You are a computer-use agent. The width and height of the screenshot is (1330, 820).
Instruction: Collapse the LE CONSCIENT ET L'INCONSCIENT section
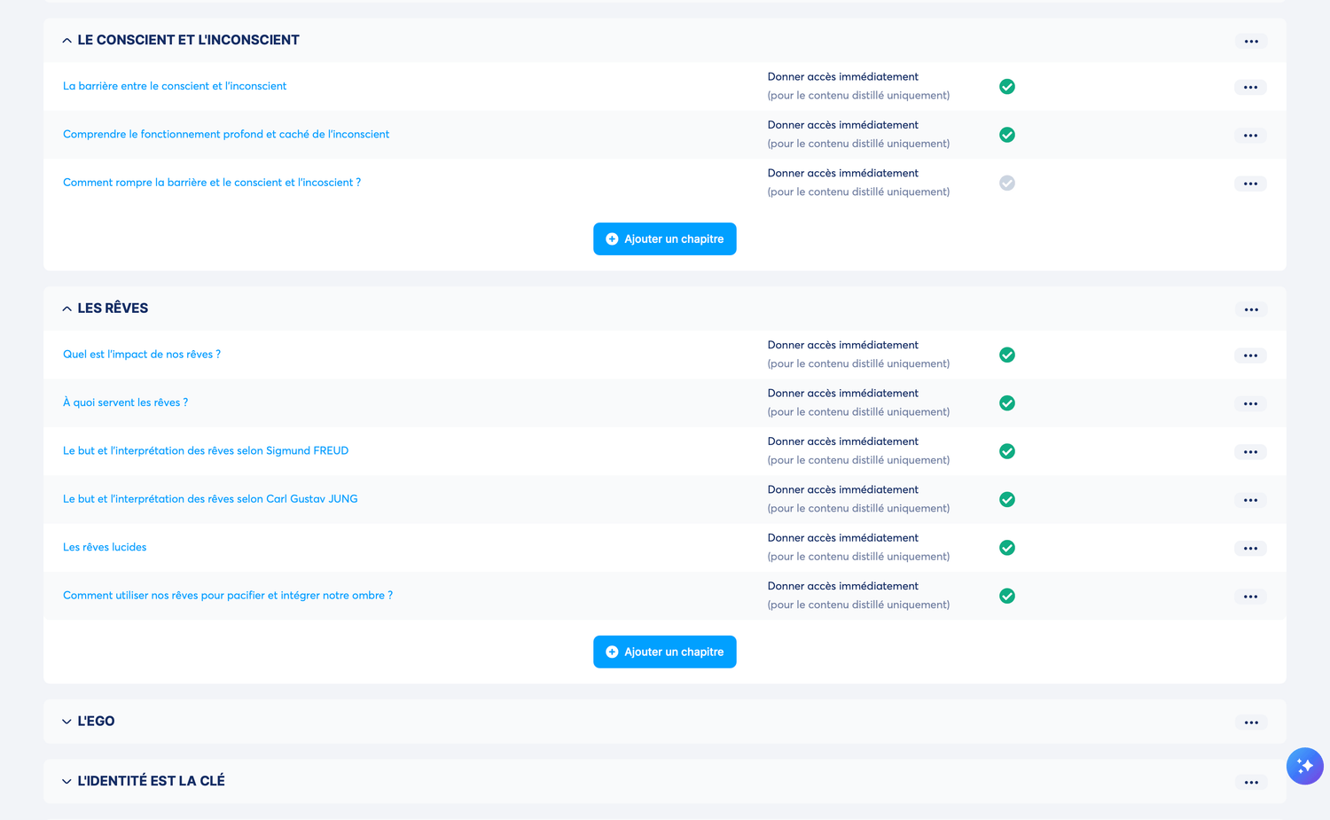tap(67, 41)
